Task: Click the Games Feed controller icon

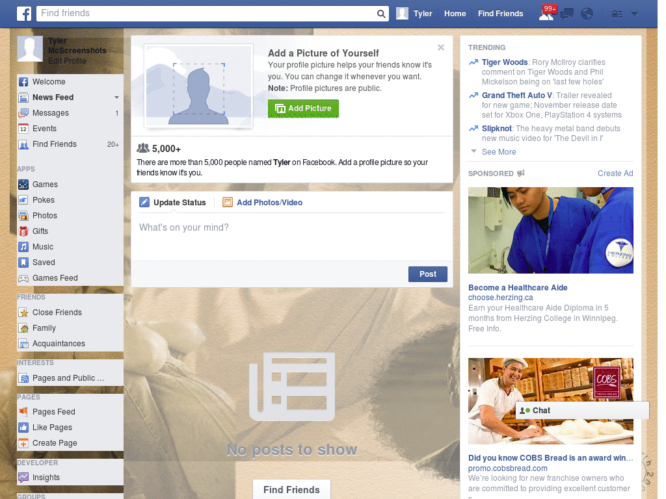Action: (23, 278)
